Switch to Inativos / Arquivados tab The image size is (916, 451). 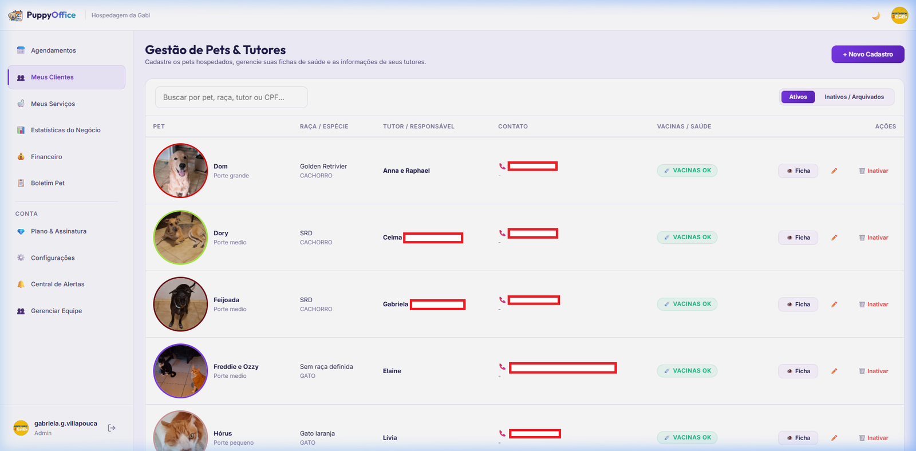[x=854, y=97]
